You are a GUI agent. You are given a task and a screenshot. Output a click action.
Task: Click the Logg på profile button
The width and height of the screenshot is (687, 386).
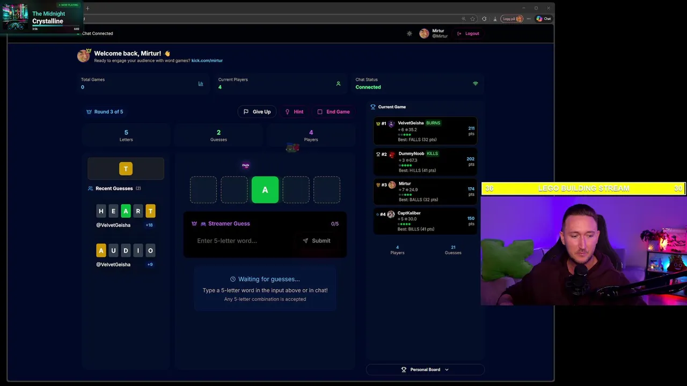[x=512, y=19]
